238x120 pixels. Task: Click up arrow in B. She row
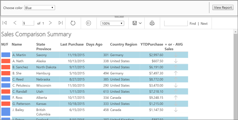click(x=176, y=73)
